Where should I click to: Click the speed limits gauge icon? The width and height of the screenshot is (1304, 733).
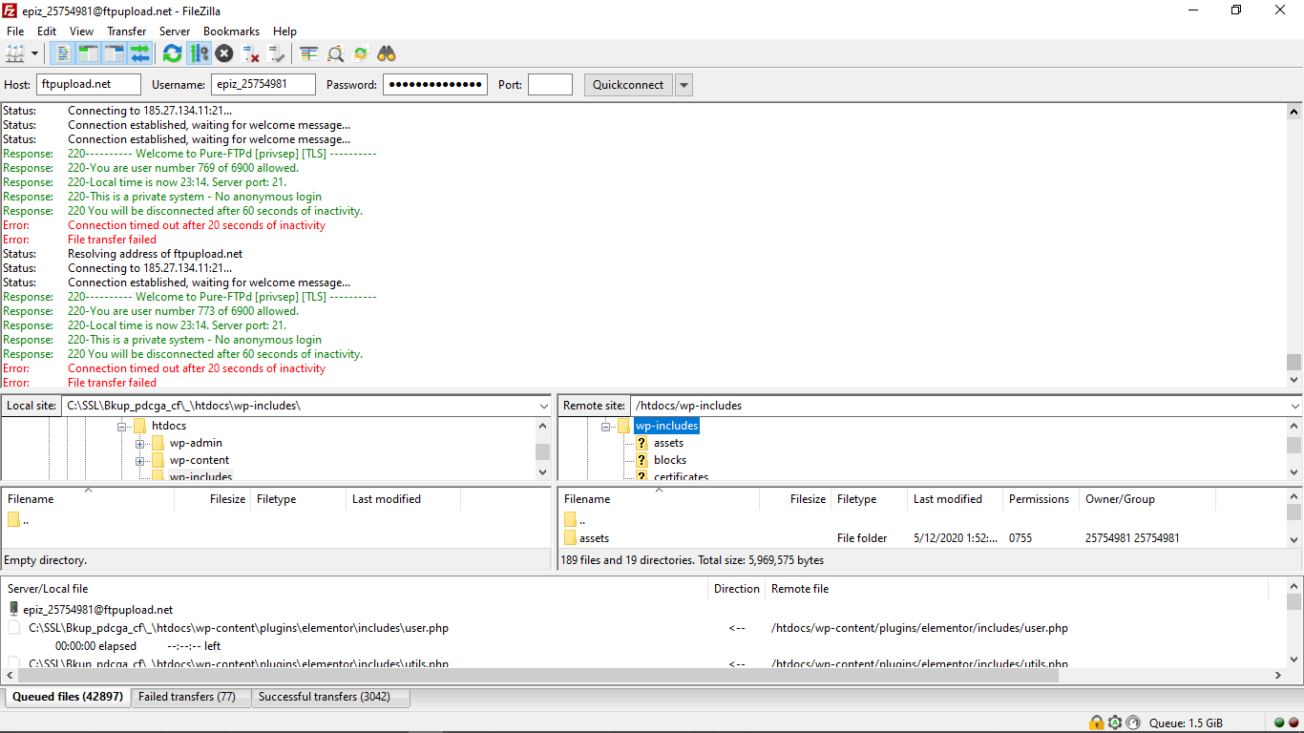[1133, 723]
